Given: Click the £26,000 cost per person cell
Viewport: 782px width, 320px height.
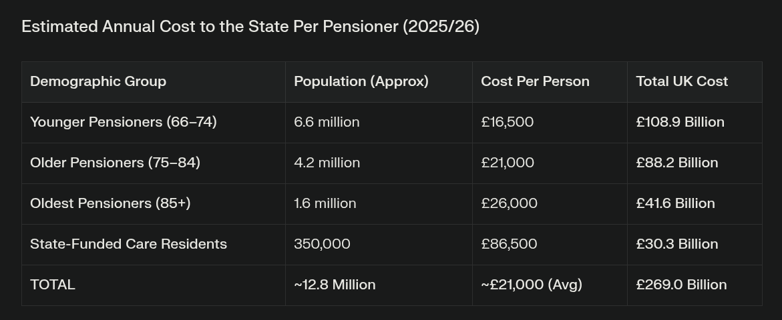Looking at the screenshot, I should 509,203.
